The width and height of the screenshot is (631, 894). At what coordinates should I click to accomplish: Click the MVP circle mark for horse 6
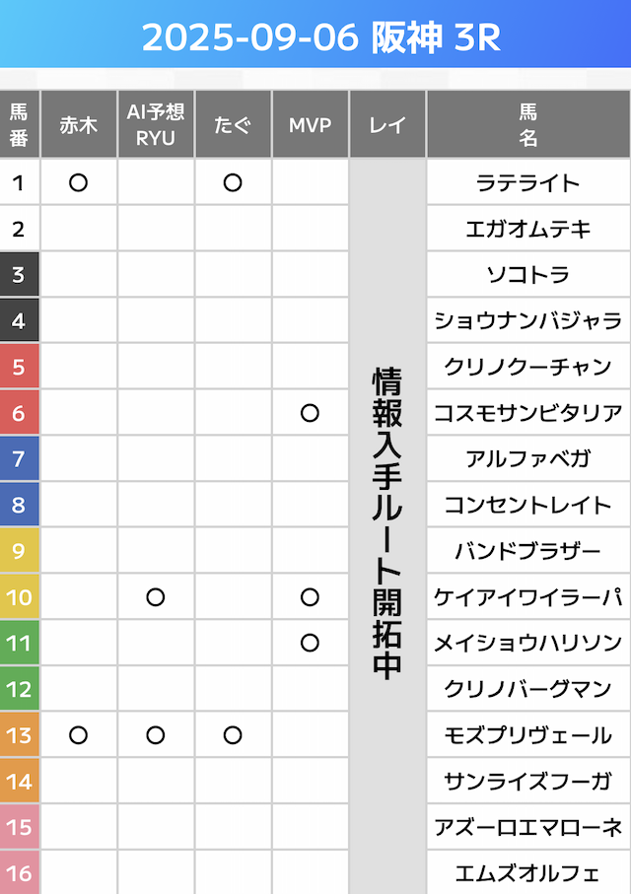[310, 413]
